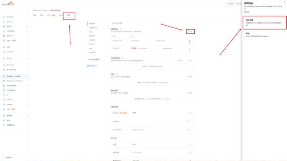The width and height of the screenshot is (287, 161).
Task: Click the search magnifier icon in top bar
Action: pos(228,4)
